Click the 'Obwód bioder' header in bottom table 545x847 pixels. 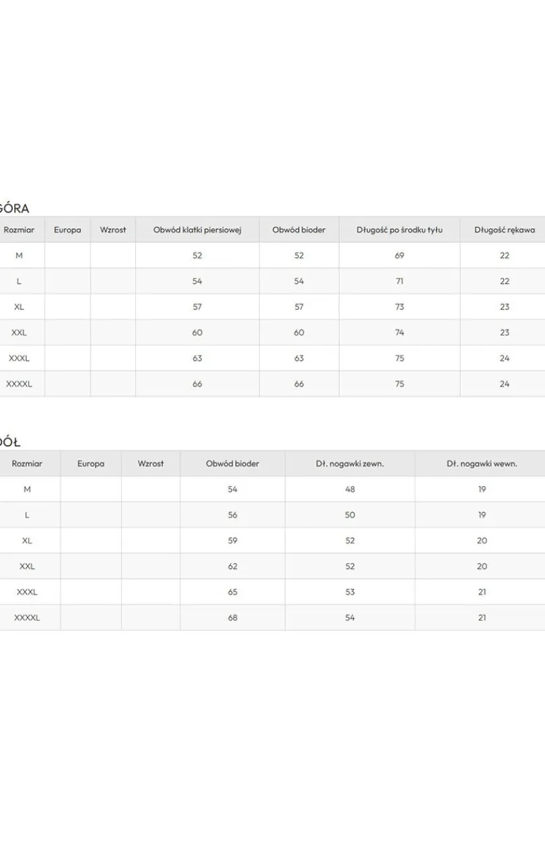(x=233, y=464)
